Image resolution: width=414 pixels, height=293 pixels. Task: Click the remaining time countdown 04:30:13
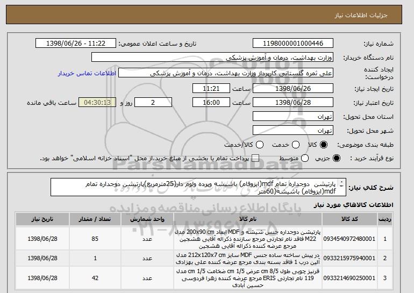coord(97,103)
